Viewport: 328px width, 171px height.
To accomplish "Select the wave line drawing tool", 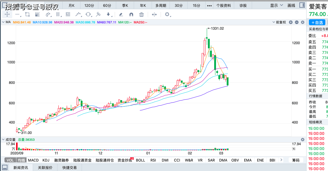I will coord(78,14).
